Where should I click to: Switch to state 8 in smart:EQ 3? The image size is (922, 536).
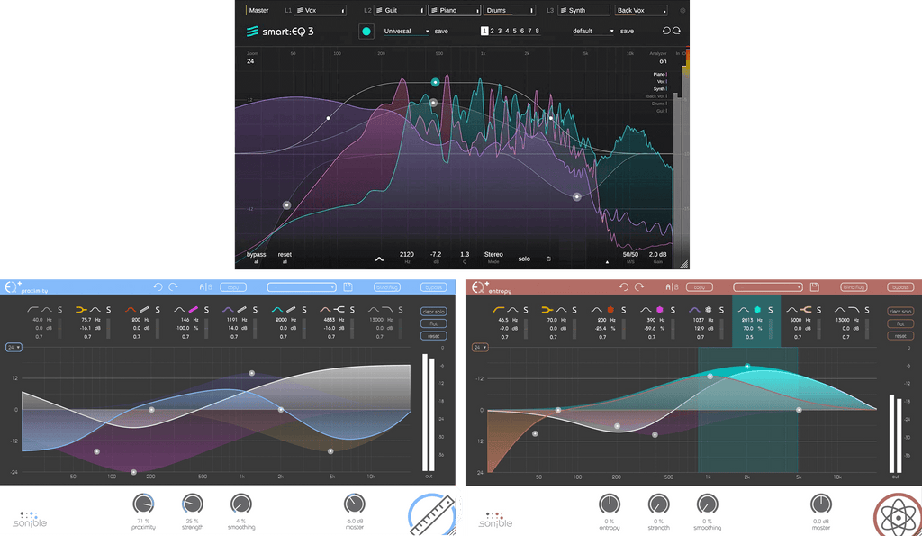(x=537, y=32)
